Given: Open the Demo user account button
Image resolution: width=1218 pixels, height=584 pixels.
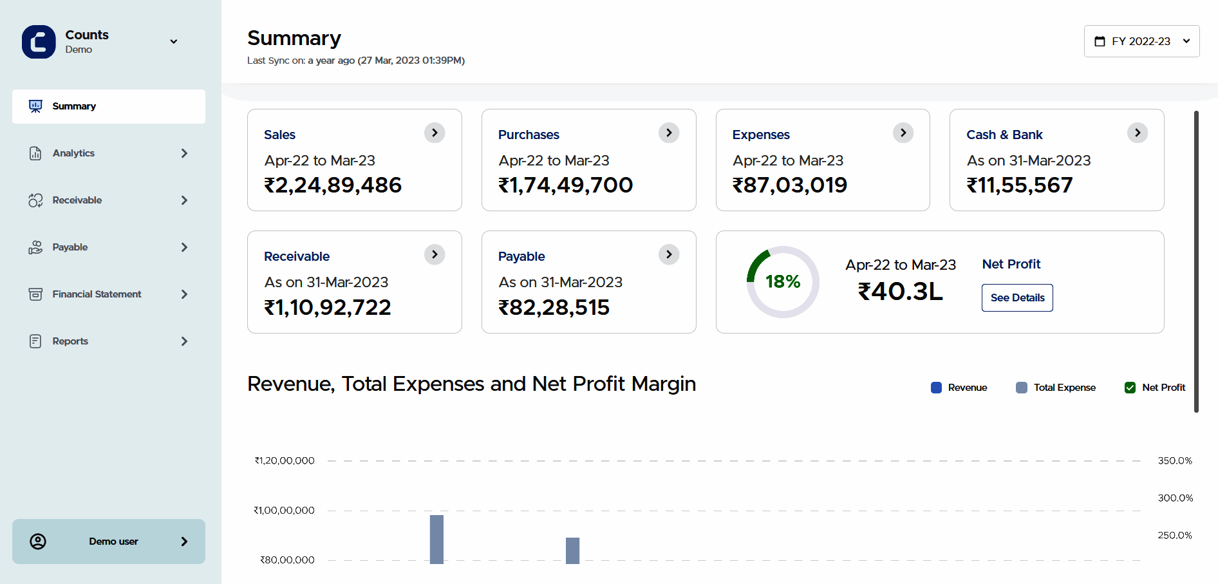Looking at the screenshot, I should click(x=108, y=542).
